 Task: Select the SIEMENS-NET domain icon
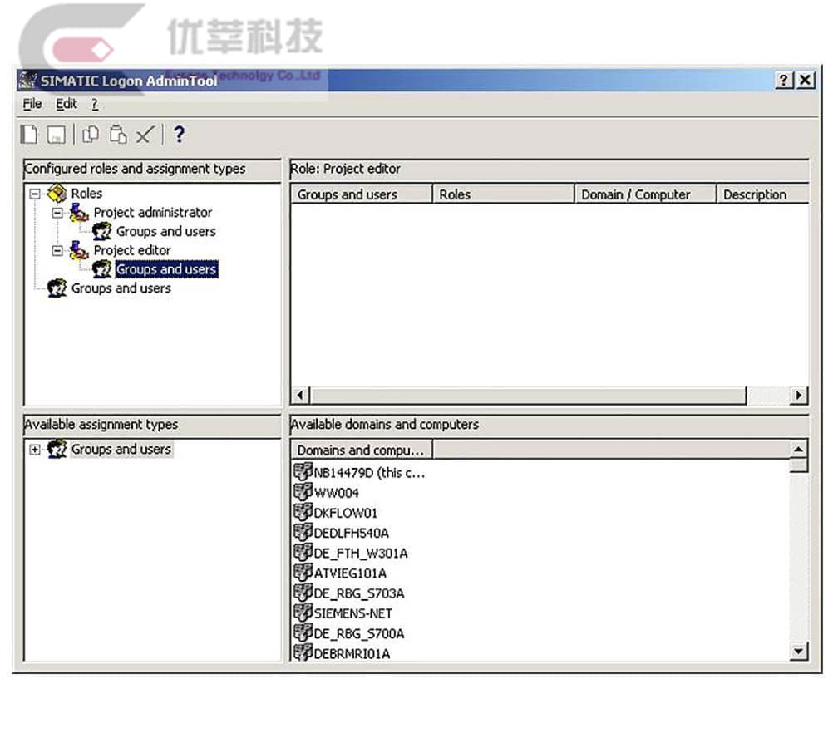[303, 613]
